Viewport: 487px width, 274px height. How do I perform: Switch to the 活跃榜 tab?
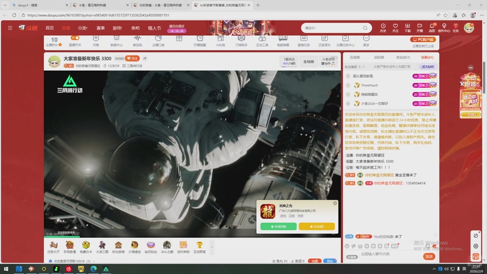379,57
